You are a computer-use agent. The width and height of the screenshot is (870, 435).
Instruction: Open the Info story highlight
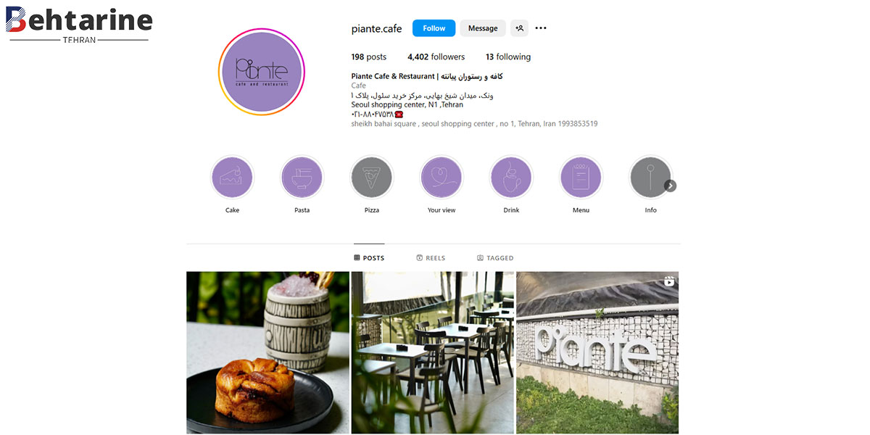(650, 178)
